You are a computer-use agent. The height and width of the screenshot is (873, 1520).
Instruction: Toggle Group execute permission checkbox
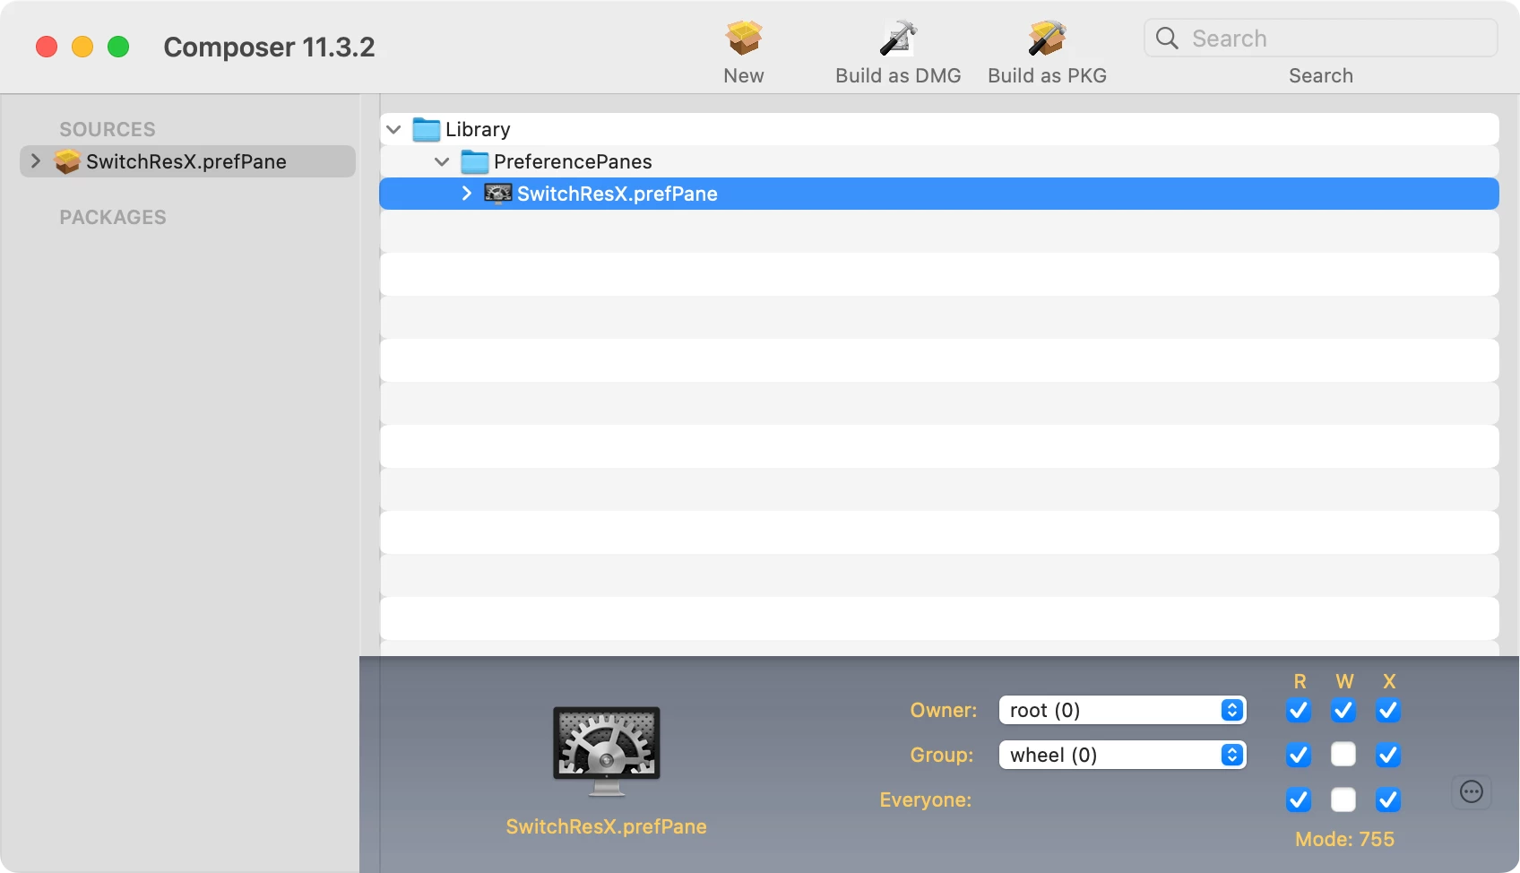(1388, 755)
